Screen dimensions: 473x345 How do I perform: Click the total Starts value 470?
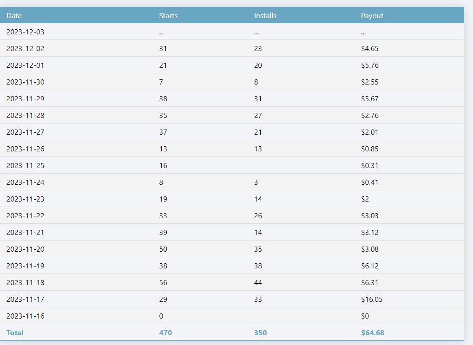[x=165, y=333]
